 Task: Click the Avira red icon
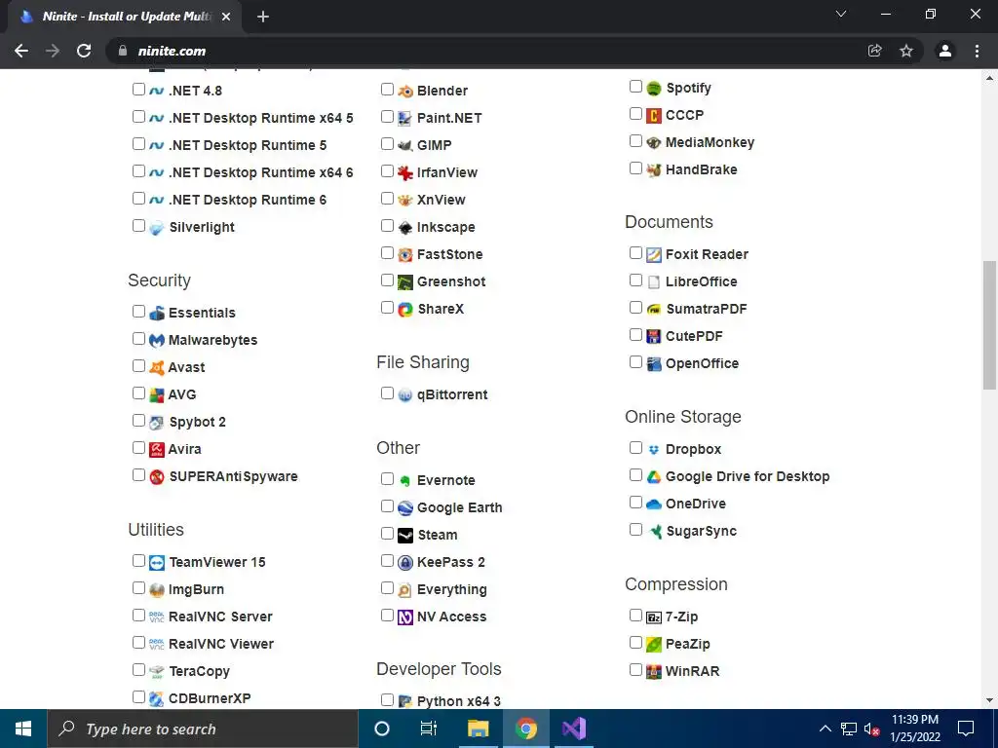click(157, 450)
